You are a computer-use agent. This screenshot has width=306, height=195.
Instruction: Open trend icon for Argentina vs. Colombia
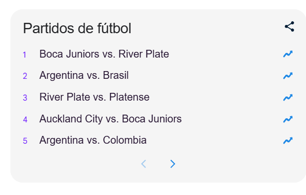288,141
